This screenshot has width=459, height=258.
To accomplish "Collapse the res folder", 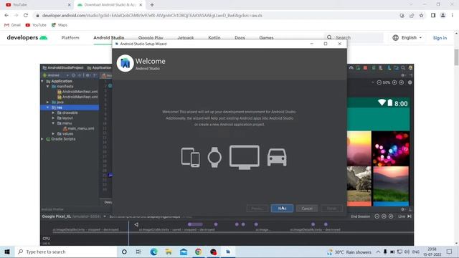I will (x=48, y=107).
